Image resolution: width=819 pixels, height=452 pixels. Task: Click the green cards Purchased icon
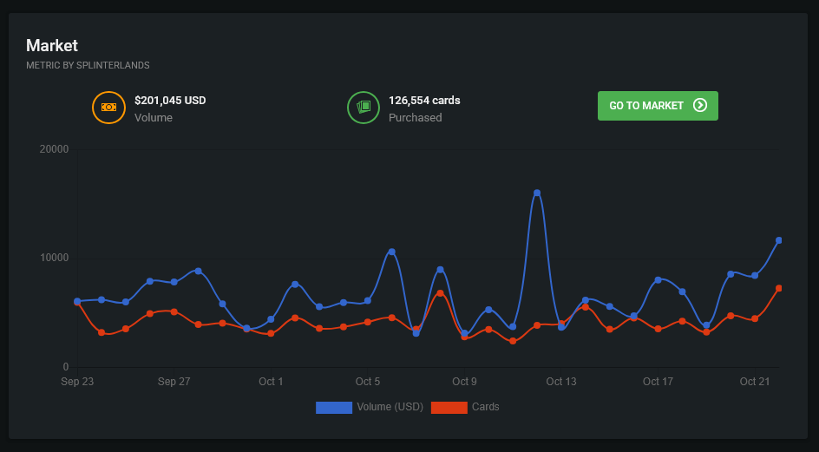coord(364,108)
